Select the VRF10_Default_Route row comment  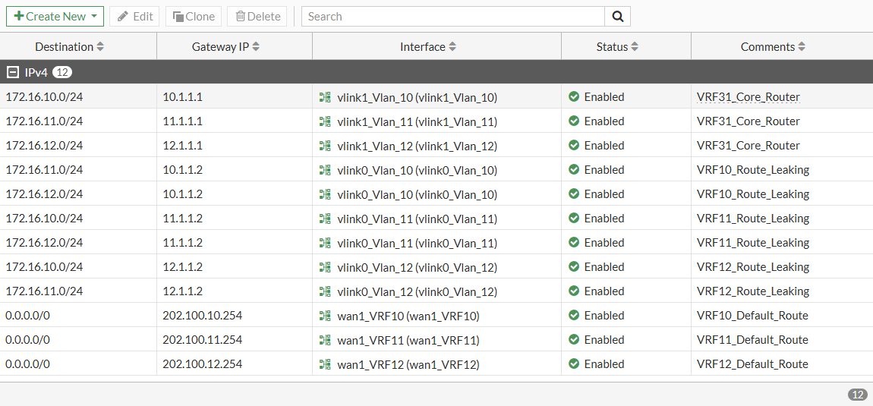tap(752, 316)
